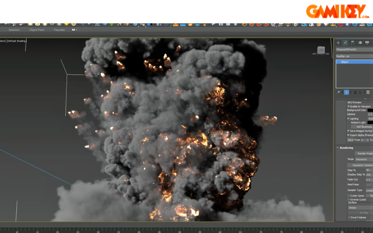Image resolution: width=373 pixels, height=233 pixels.
Task: Toggle the Pin Stack icon
Action: tap(338, 92)
